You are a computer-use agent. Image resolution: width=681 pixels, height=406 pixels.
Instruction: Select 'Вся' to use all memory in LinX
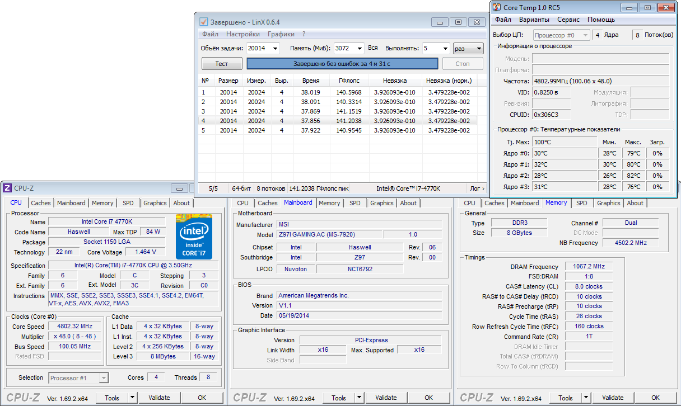click(x=372, y=48)
